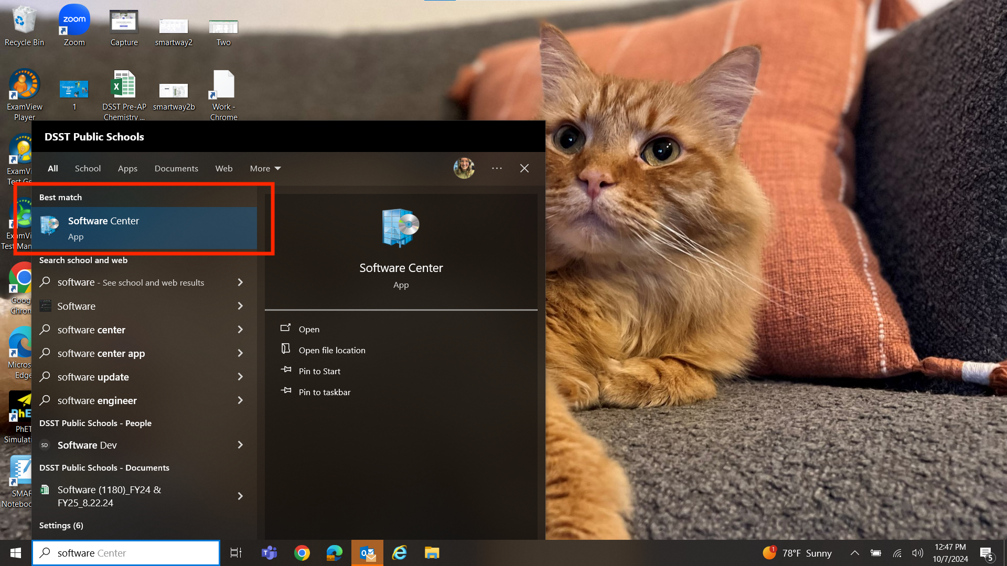The height and width of the screenshot is (566, 1007).
Task: Click the taskbar search input field
Action: point(126,553)
